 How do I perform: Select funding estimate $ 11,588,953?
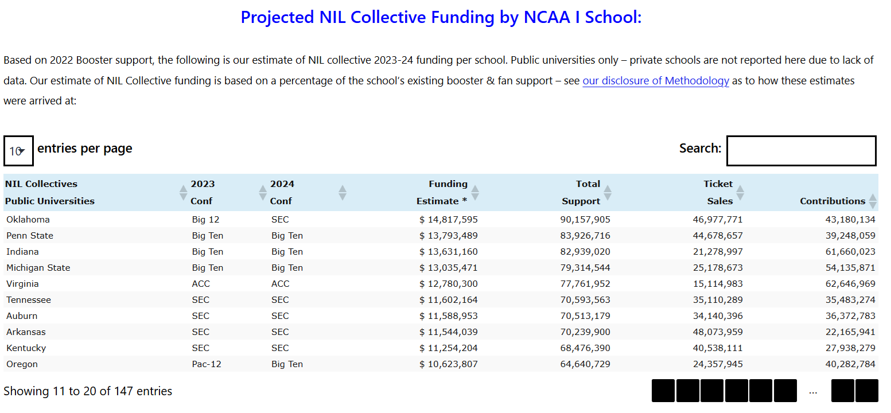click(x=449, y=316)
